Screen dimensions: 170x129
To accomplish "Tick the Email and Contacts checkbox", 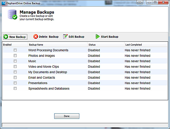I will pyautogui.click(x=15, y=78).
